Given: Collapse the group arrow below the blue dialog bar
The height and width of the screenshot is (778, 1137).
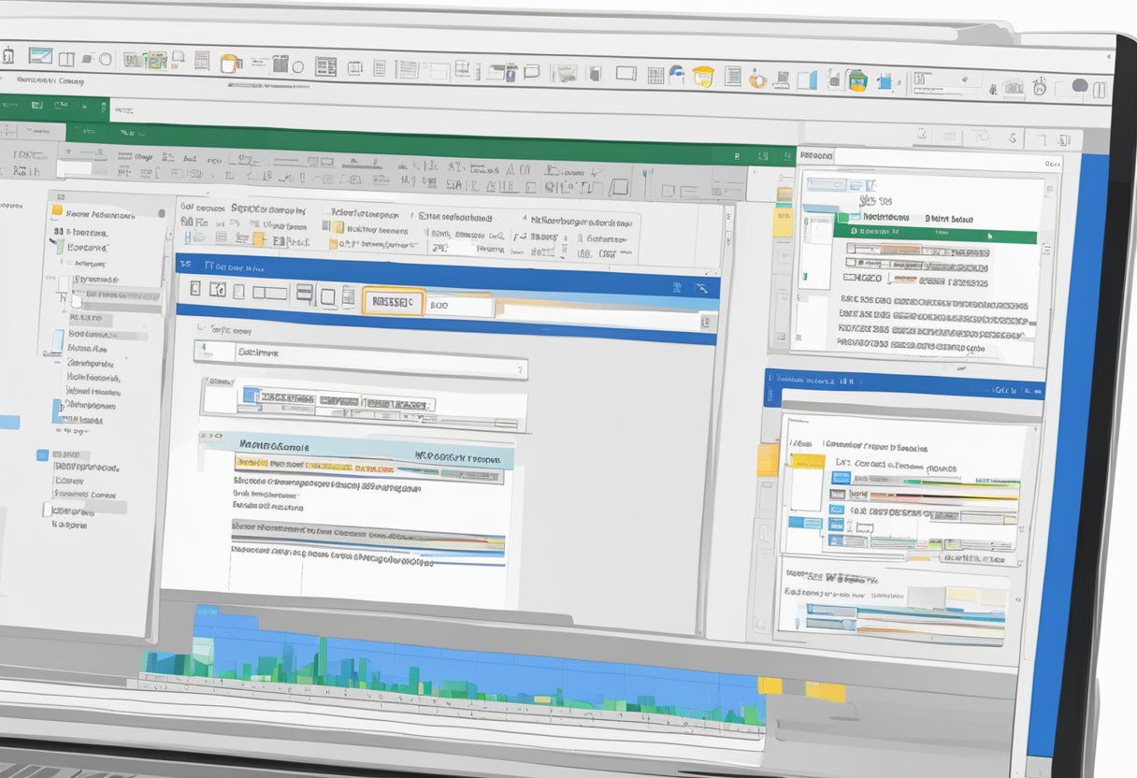Looking at the screenshot, I should 201,329.
